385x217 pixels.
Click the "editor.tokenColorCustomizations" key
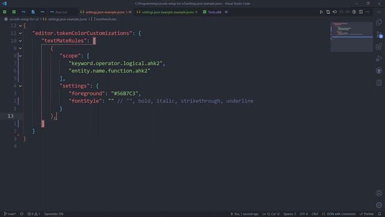point(82,33)
